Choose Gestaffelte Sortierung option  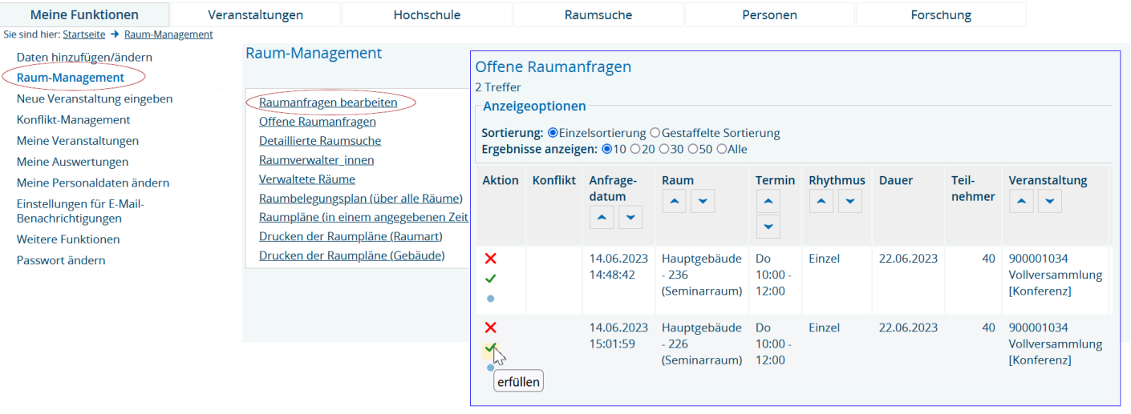(655, 133)
